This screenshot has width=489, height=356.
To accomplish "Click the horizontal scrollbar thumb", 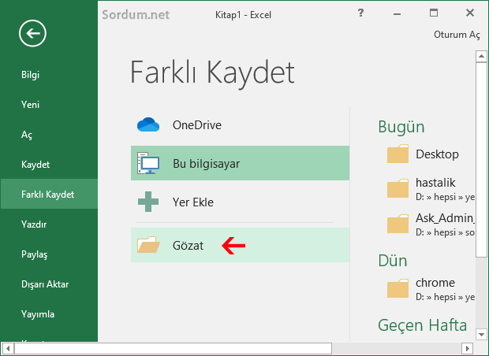I will [173, 348].
